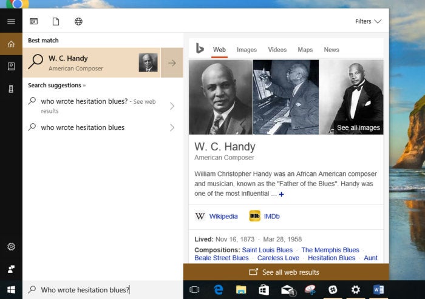Screen dimensions: 425x299
Task: Select W. C. Handy best match result
Action: click(92, 63)
